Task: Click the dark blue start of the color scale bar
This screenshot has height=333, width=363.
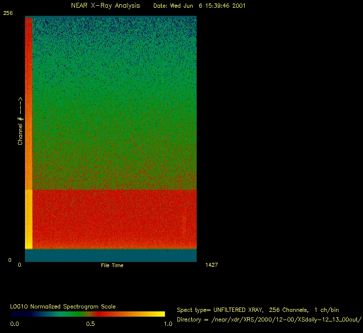Action: click(17, 314)
